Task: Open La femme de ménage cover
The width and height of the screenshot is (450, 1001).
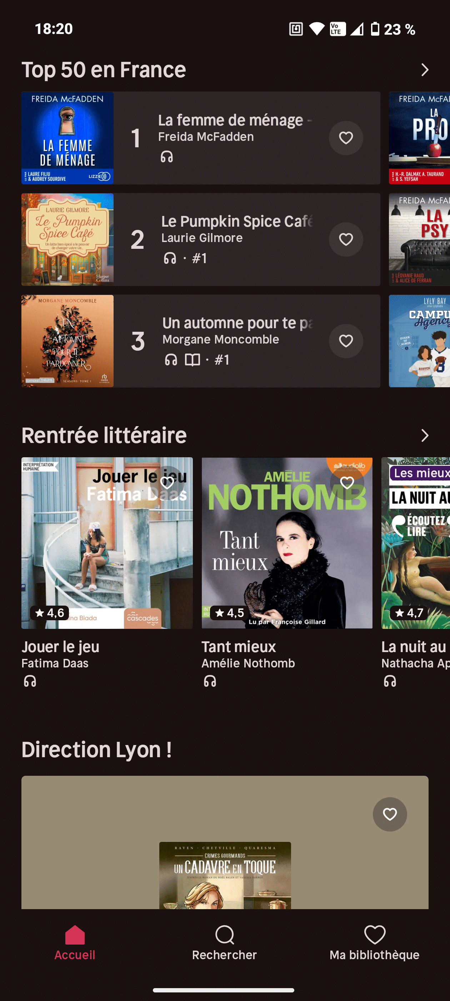Action: coord(67,138)
